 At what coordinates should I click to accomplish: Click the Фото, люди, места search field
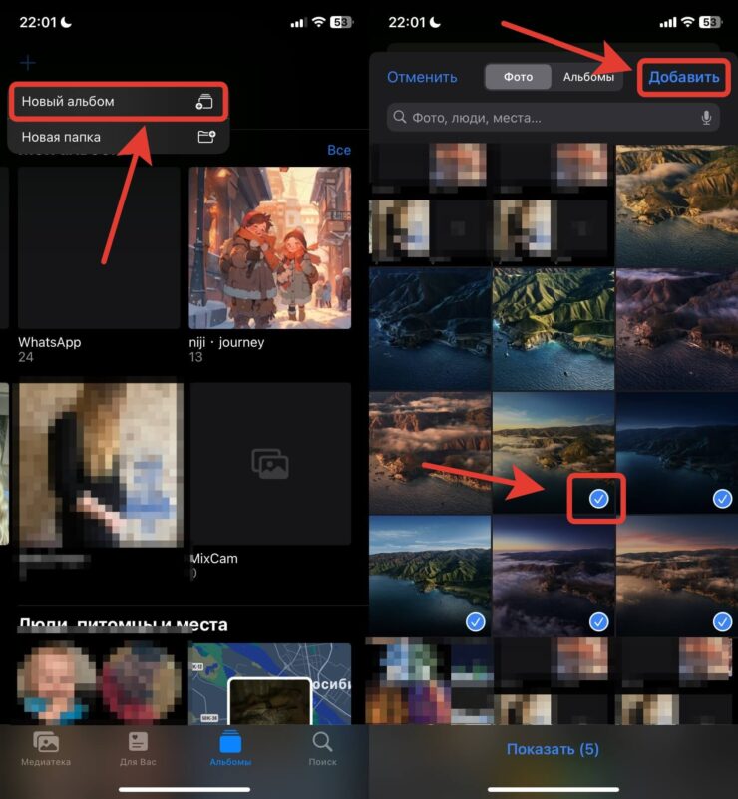544,118
